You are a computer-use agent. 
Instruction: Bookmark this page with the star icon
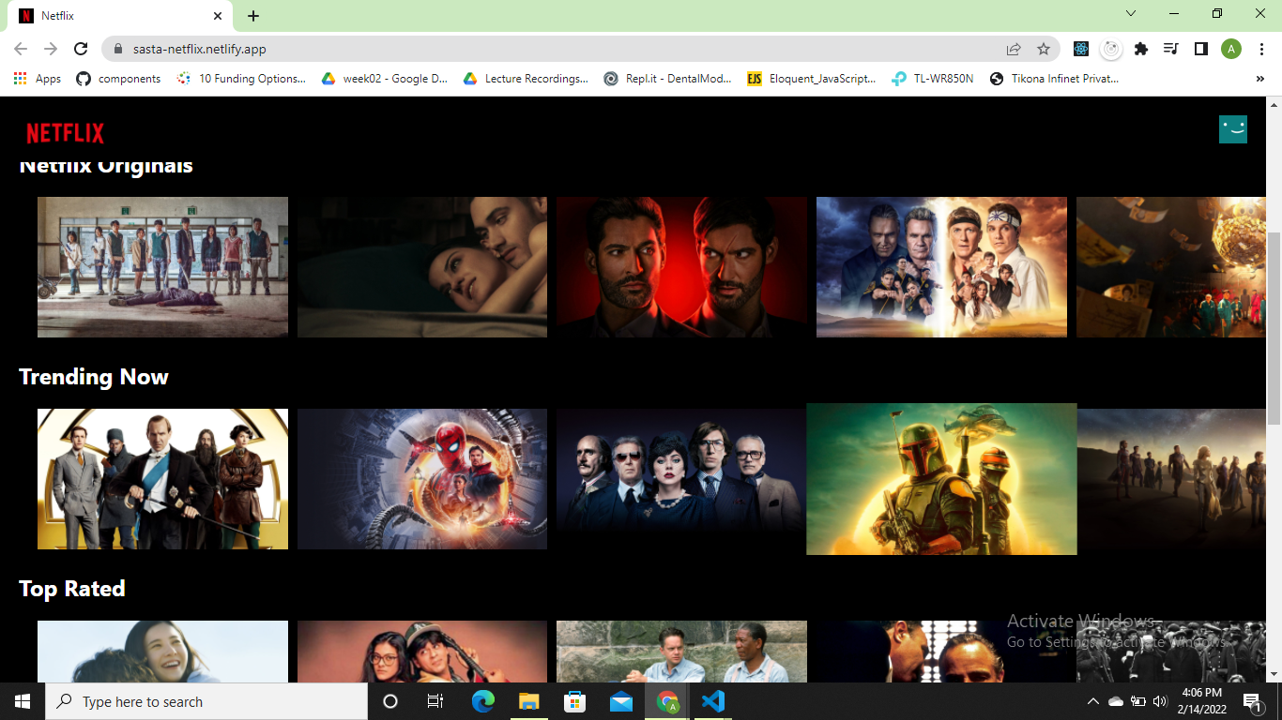[x=1043, y=49]
